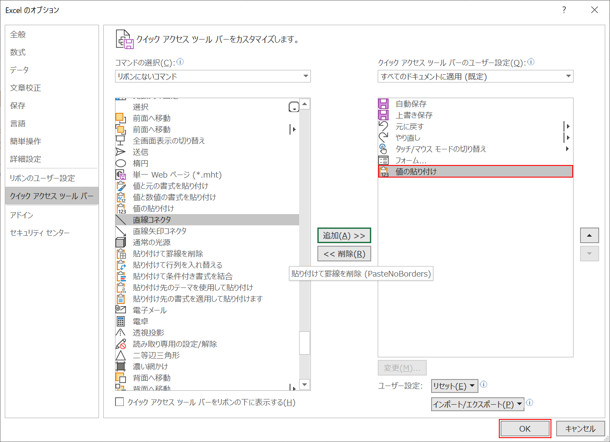Image resolution: width=610 pixels, height=442 pixels.
Task: Click the 追加(A) button
Action: 344,235
